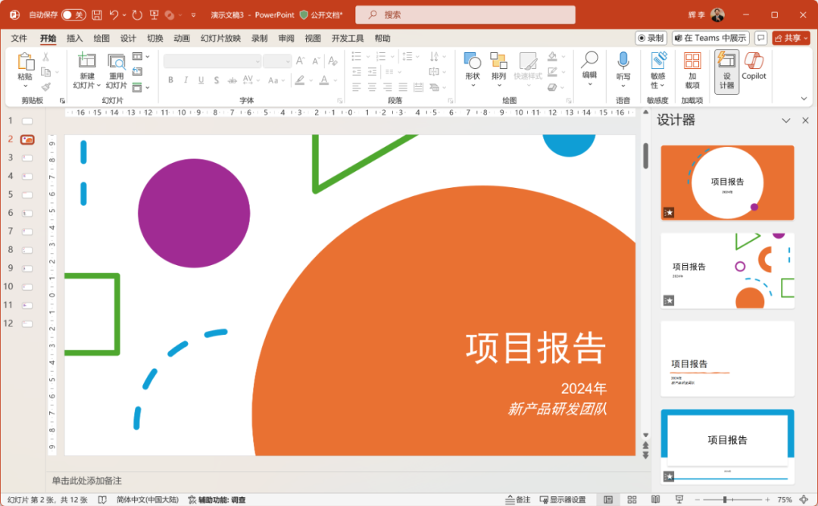Image resolution: width=818 pixels, height=506 pixels.
Task: Click the zoom in plus button
Action: pos(767,500)
